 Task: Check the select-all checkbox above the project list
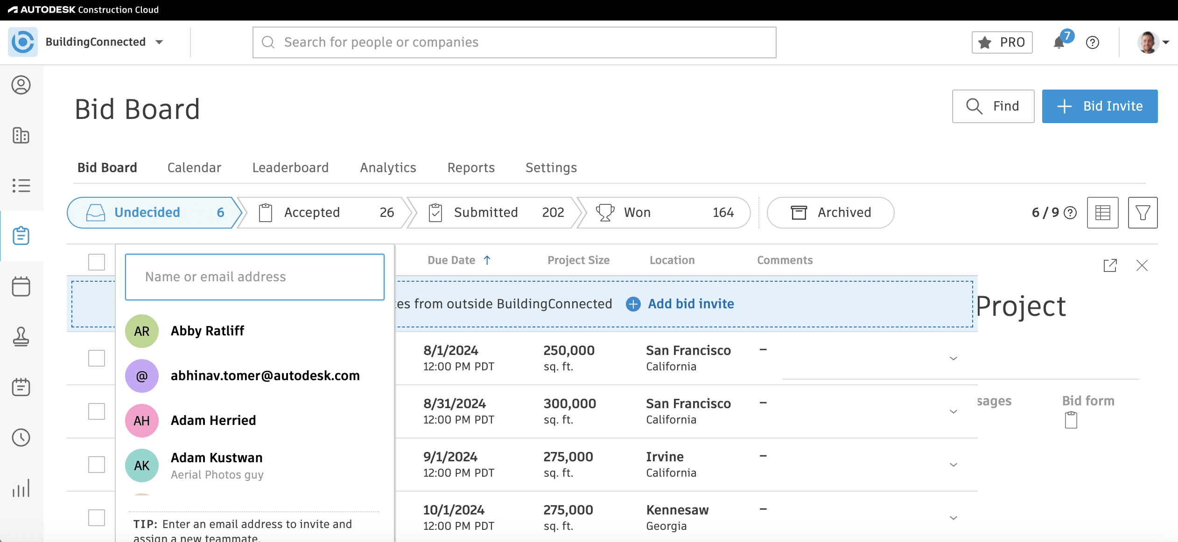96,262
